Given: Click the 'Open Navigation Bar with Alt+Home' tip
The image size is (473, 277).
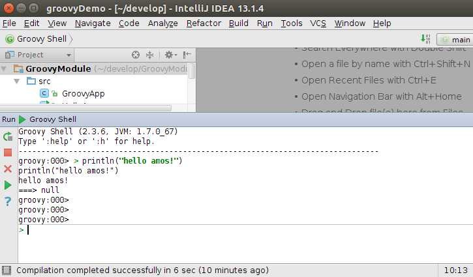Looking at the screenshot, I should [382, 96].
